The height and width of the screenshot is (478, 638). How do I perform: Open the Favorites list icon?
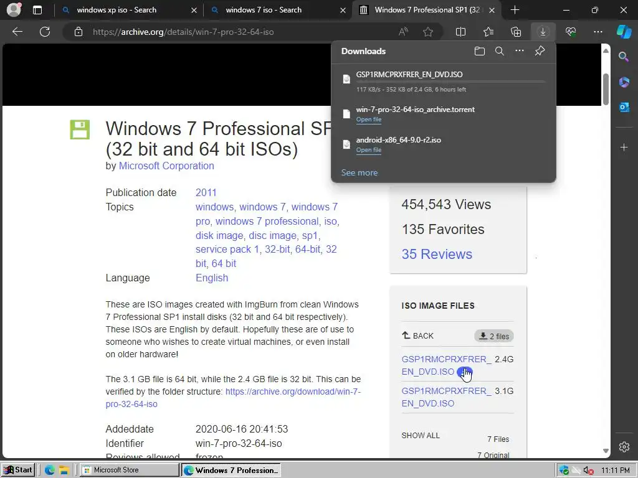coord(488,32)
